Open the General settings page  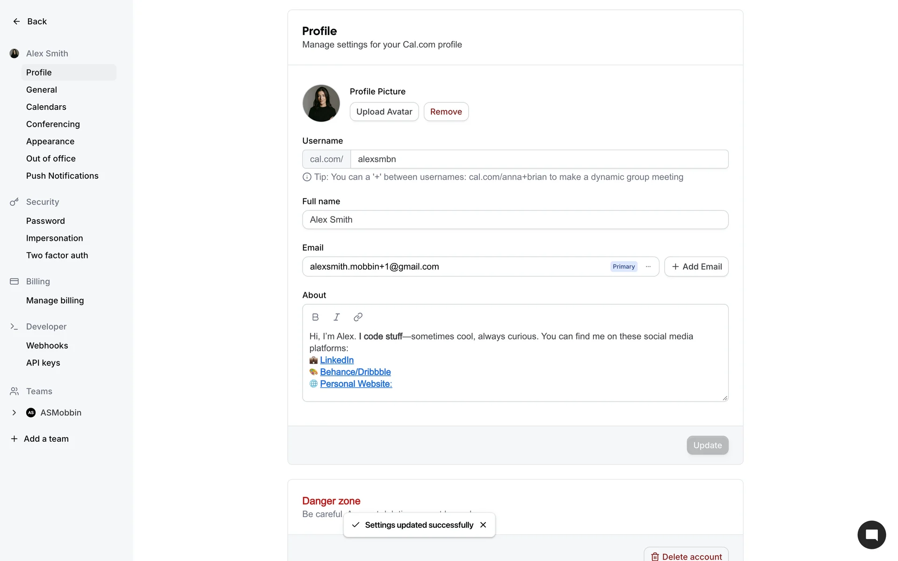click(x=42, y=90)
